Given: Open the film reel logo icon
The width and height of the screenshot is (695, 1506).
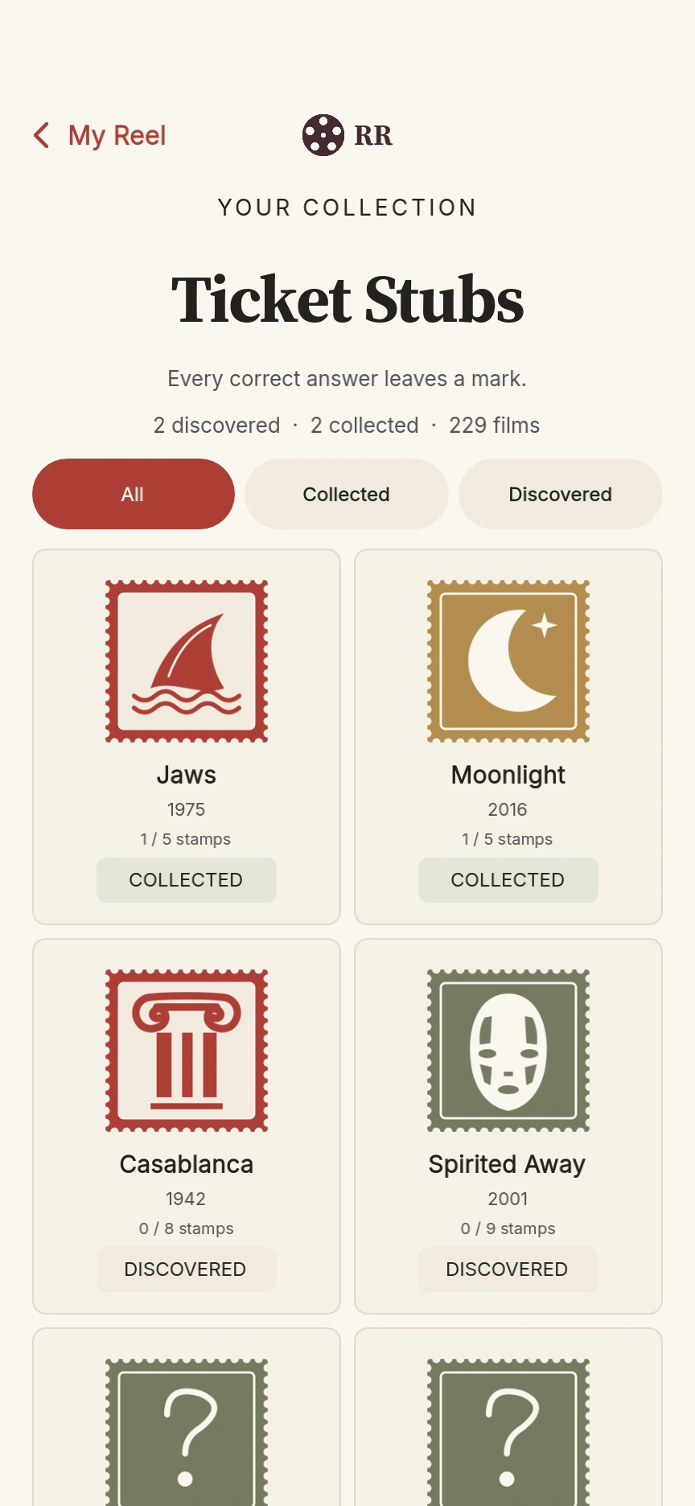Looking at the screenshot, I should pyautogui.click(x=323, y=135).
